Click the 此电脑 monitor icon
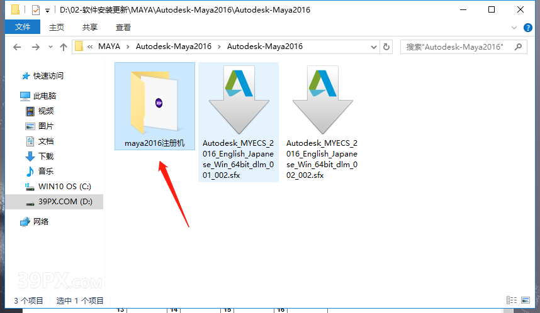 click(25, 96)
